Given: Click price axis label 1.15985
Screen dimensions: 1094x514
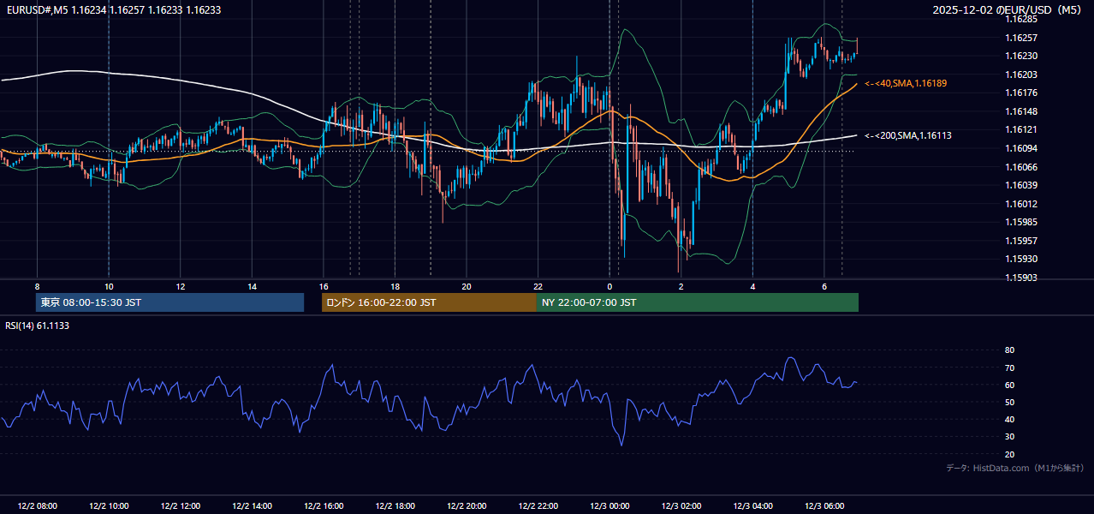Looking at the screenshot, I should (x=1021, y=222).
